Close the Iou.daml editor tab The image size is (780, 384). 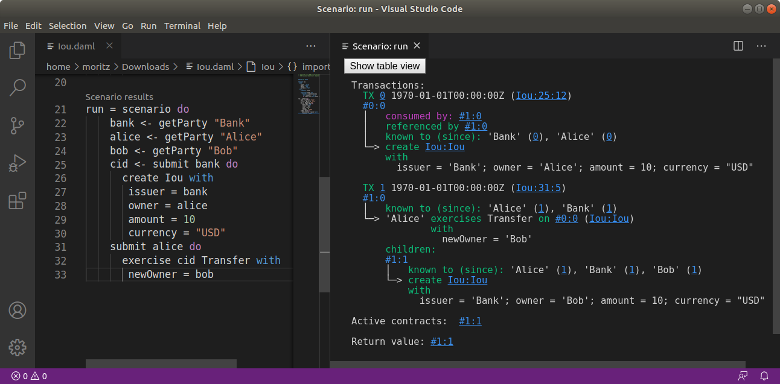(109, 46)
